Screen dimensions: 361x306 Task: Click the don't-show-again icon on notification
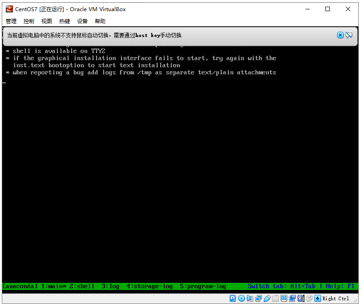click(349, 35)
